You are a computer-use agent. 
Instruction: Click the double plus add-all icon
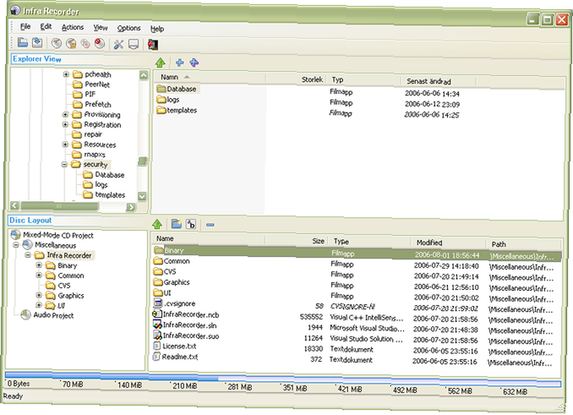(x=194, y=62)
